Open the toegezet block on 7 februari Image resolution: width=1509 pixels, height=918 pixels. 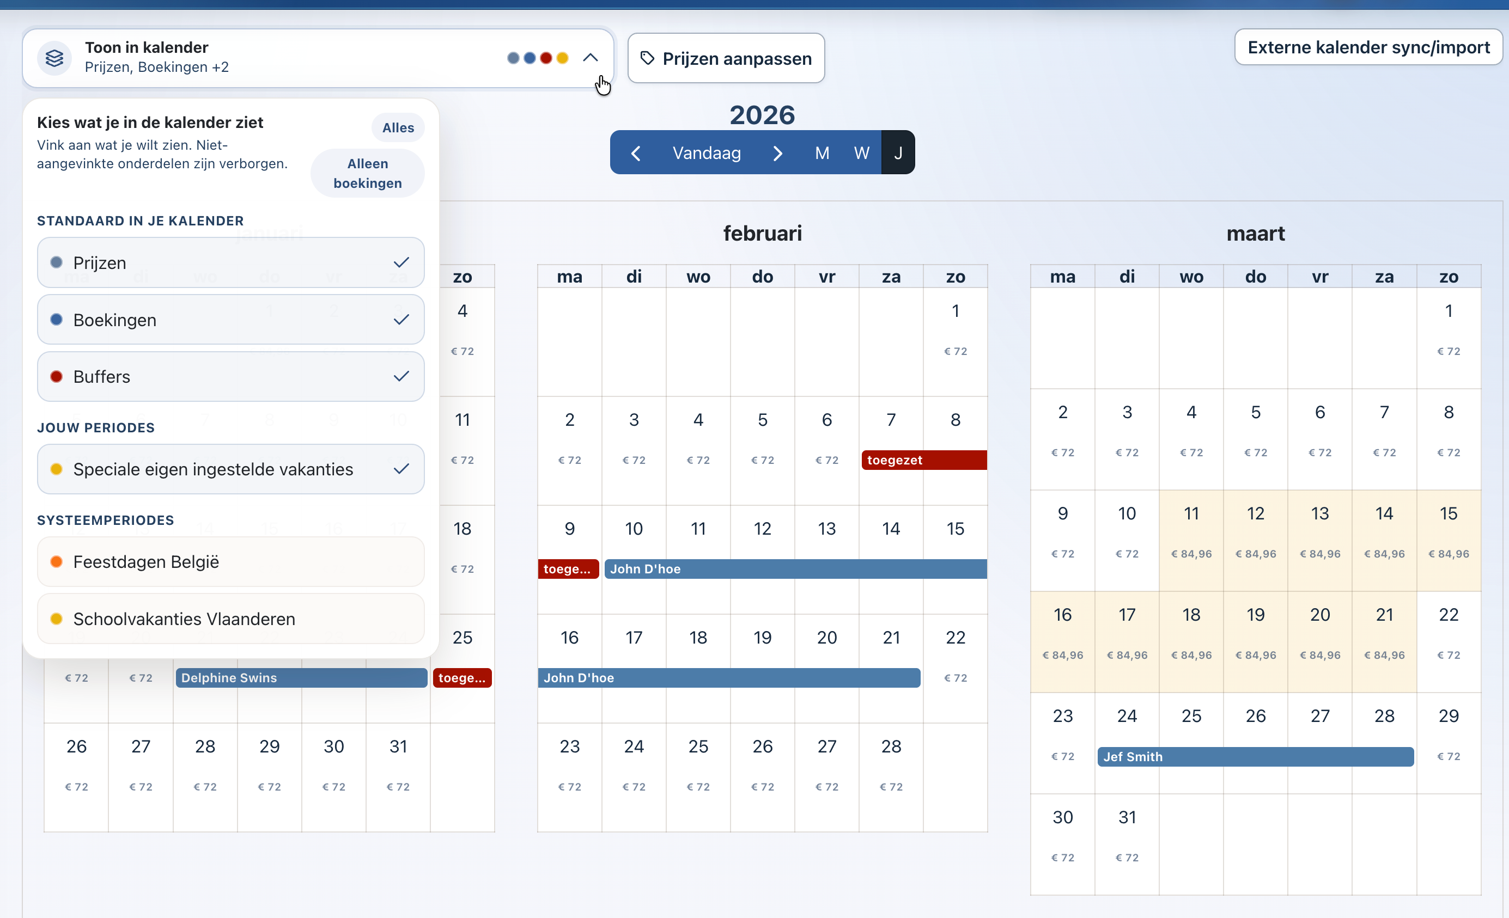click(x=924, y=460)
